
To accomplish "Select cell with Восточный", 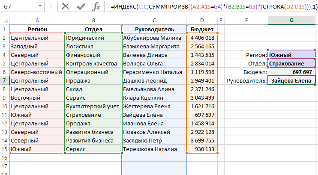I will [37, 98].
